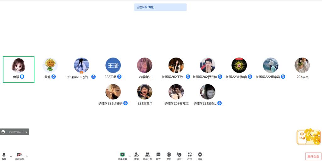Screen dimensions: 322x161
Task: Click the emoji smiley in chat bar
Action: pos(3,132)
